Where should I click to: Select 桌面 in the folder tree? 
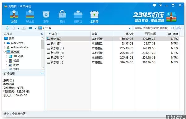pos(11,38)
